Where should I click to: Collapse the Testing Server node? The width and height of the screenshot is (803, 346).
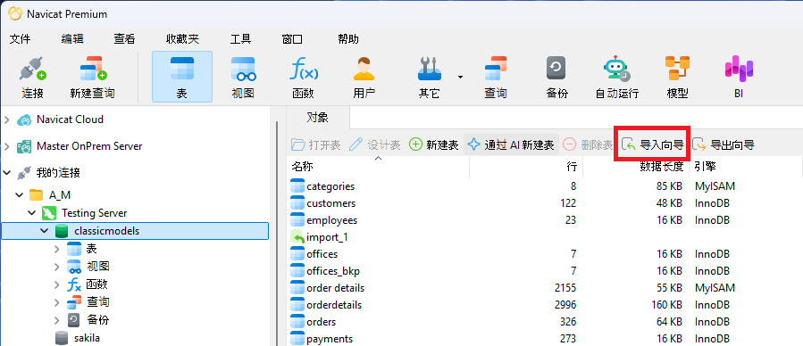pyautogui.click(x=32, y=212)
